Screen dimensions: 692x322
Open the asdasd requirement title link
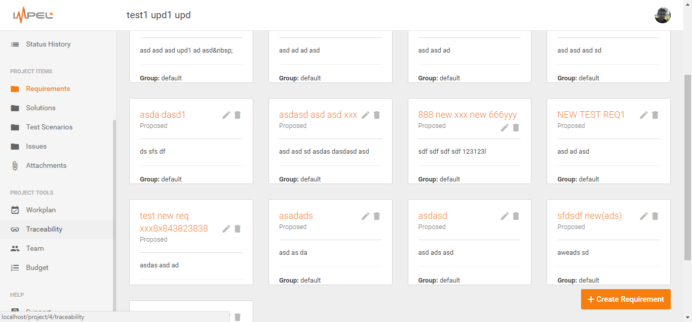tap(433, 216)
